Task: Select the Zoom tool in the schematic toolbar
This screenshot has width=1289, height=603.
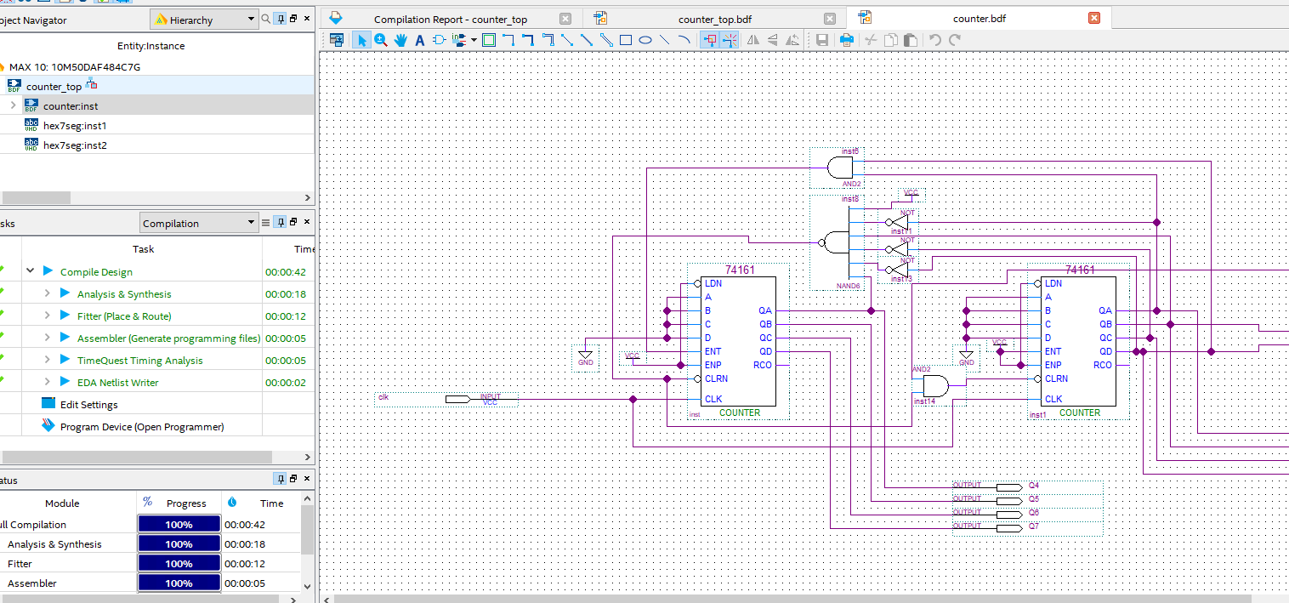Action: (x=381, y=40)
